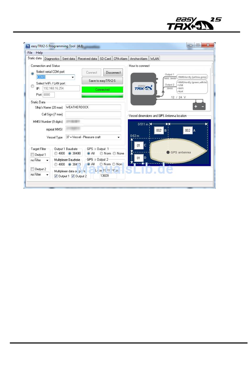The image size is (249, 365).
Task: Click the easyTRX 2S logo in page header
Action: pyautogui.click(x=194, y=24)
